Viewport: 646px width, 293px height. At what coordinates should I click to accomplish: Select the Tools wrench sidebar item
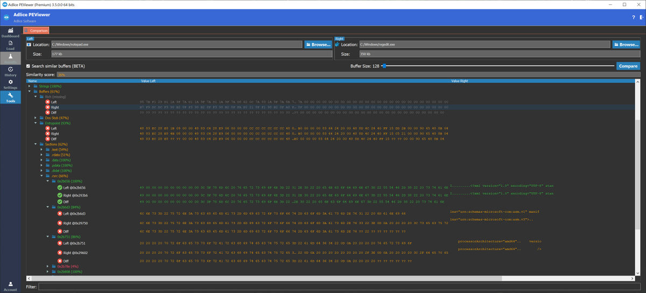(x=10, y=97)
